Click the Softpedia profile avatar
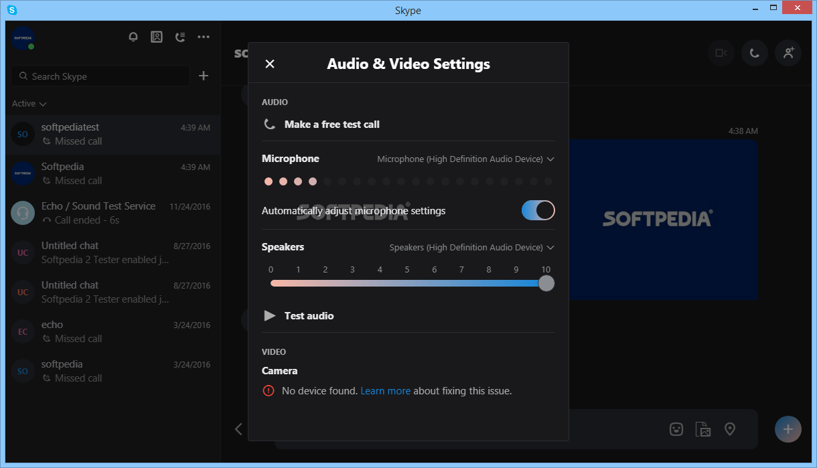The width and height of the screenshot is (817, 468). coord(23,37)
